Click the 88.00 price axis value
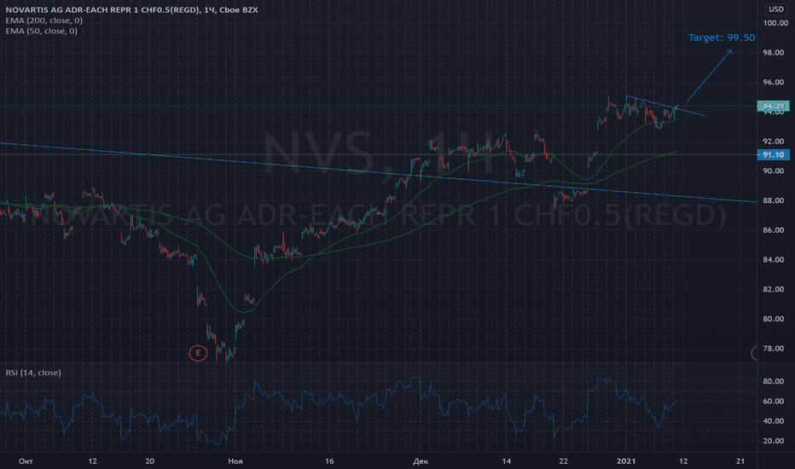The width and height of the screenshot is (795, 469). click(x=773, y=200)
